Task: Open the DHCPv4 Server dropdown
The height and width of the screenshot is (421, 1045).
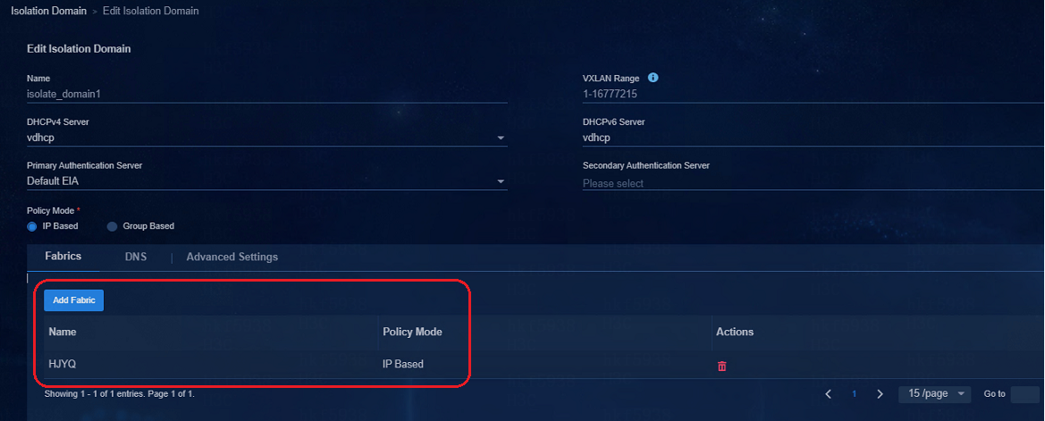Action: pos(267,138)
